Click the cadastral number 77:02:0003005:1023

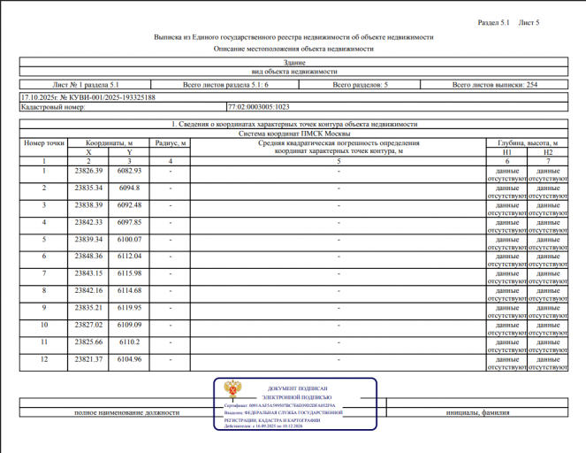259,107
